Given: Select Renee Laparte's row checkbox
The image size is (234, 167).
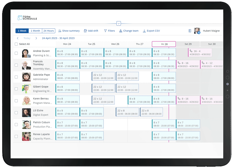Looking at the screenshot, I should pos(16,137).
